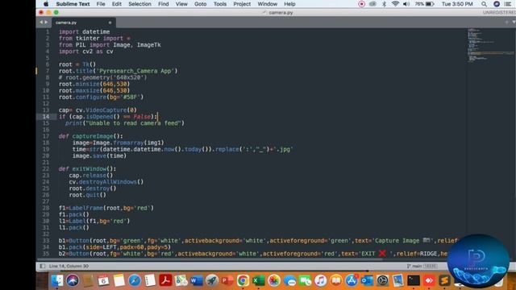Open Safari from the Dock
Viewport: 516px width, 290px height.
click(135, 280)
